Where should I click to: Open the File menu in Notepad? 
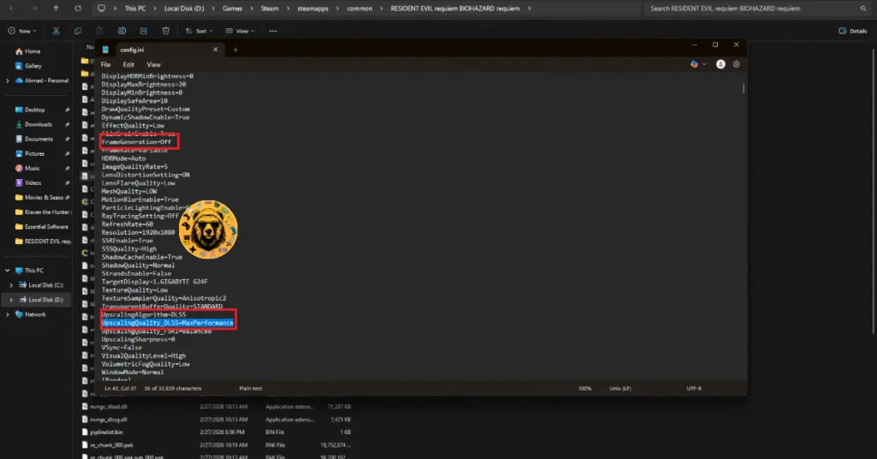coord(106,64)
